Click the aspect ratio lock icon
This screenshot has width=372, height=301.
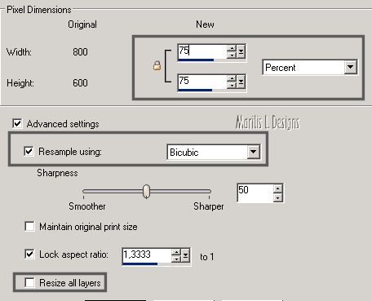157,66
